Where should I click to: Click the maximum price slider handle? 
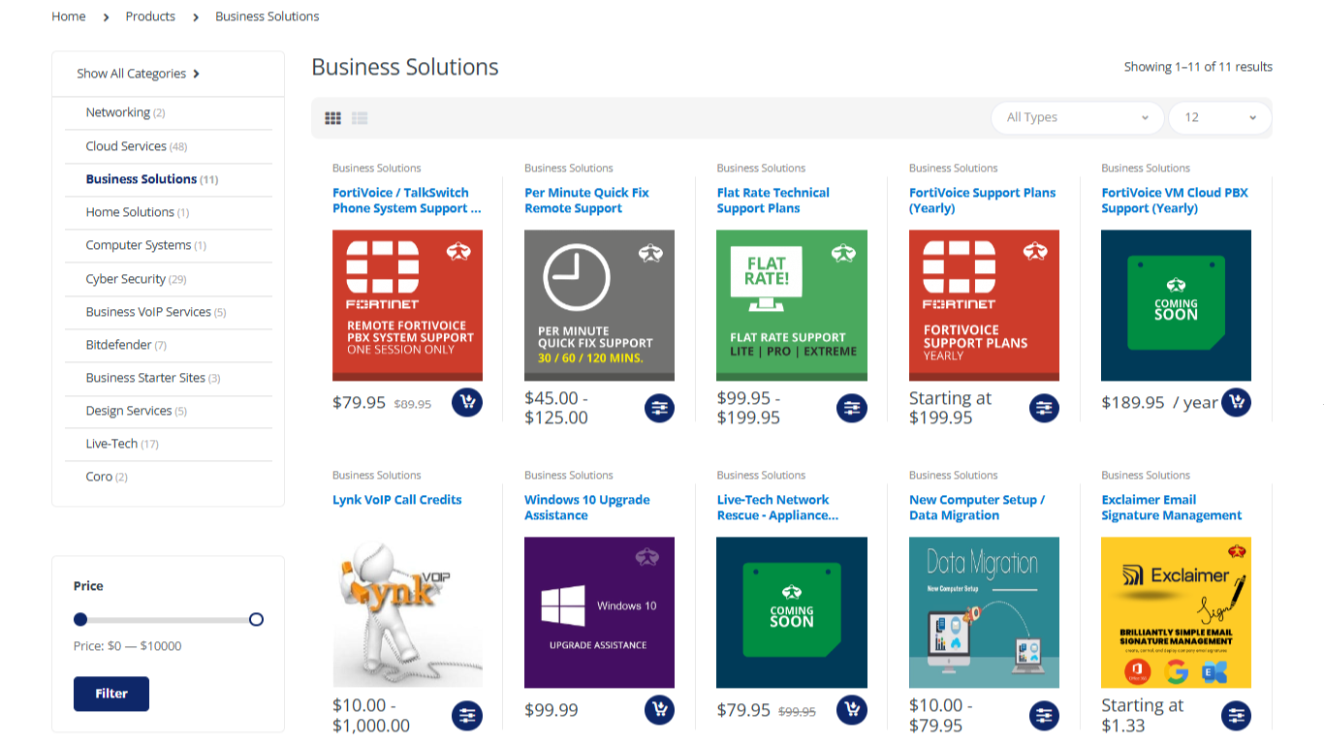[256, 619]
